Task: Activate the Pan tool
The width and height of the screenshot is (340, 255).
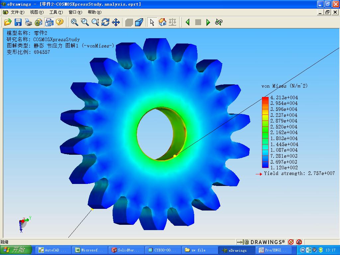Action: click(116, 22)
